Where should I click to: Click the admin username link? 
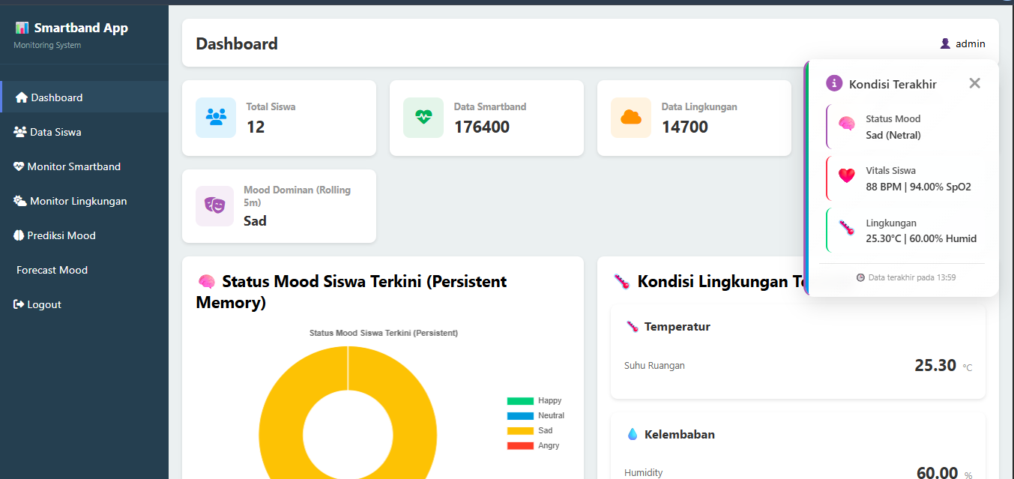tap(971, 43)
